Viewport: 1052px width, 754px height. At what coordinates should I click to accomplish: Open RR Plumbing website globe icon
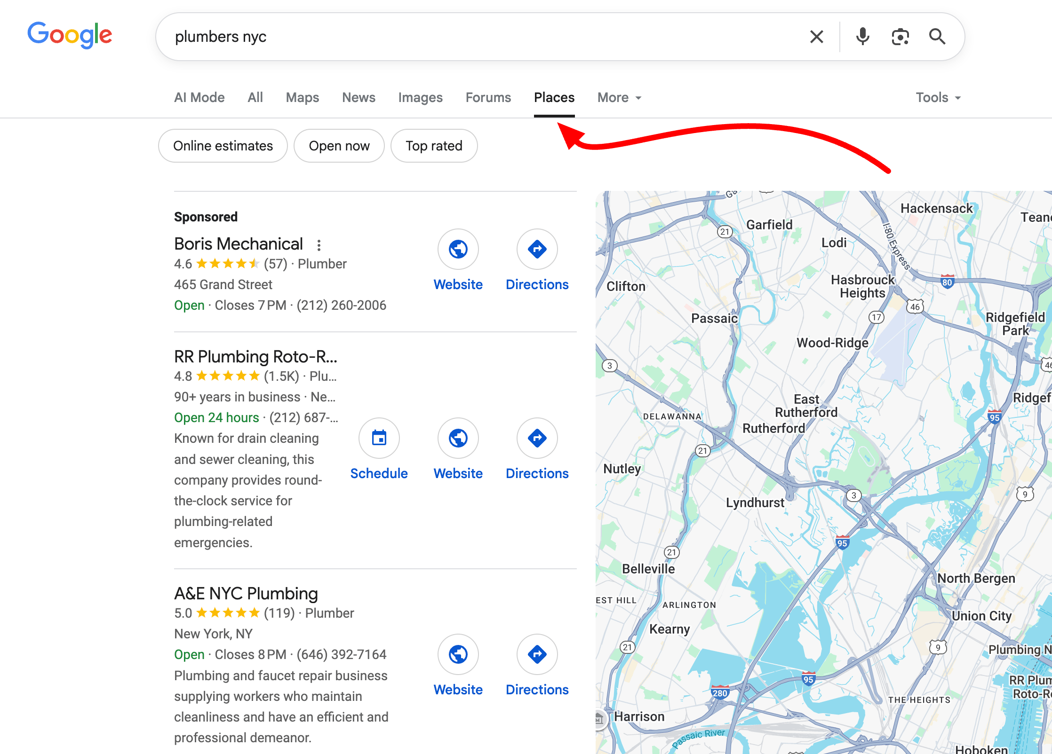point(458,438)
